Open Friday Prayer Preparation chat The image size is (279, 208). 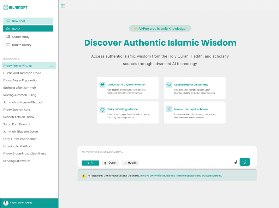[x=21, y=80]
